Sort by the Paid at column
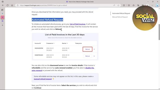This screenshot has width=160, height=90. pos(65,43)
